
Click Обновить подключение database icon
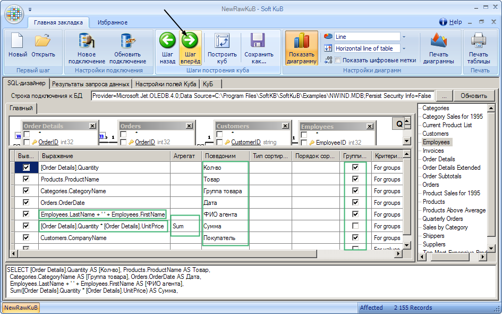tap(127, 41)
